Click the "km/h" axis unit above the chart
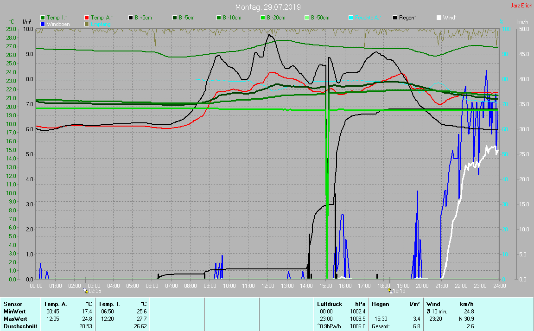The width and height of the screenshot is (534, 331). [x=522, y=22]
